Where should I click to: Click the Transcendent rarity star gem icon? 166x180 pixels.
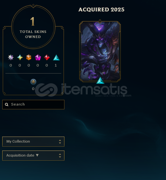[x=11, y=57]
